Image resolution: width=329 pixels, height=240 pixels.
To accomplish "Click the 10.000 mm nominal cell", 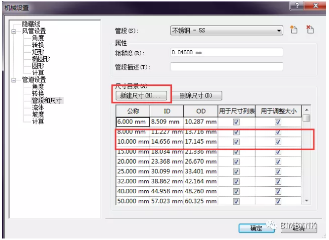I will point(133,142).
